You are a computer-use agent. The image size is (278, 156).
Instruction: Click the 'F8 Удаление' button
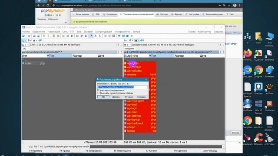point(180,151)
